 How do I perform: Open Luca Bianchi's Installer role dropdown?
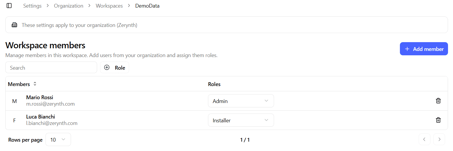241,120
